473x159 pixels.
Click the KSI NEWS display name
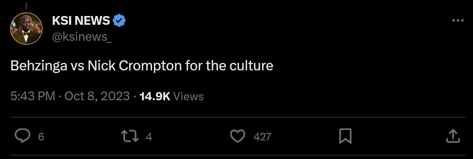[x=81, y=21]
